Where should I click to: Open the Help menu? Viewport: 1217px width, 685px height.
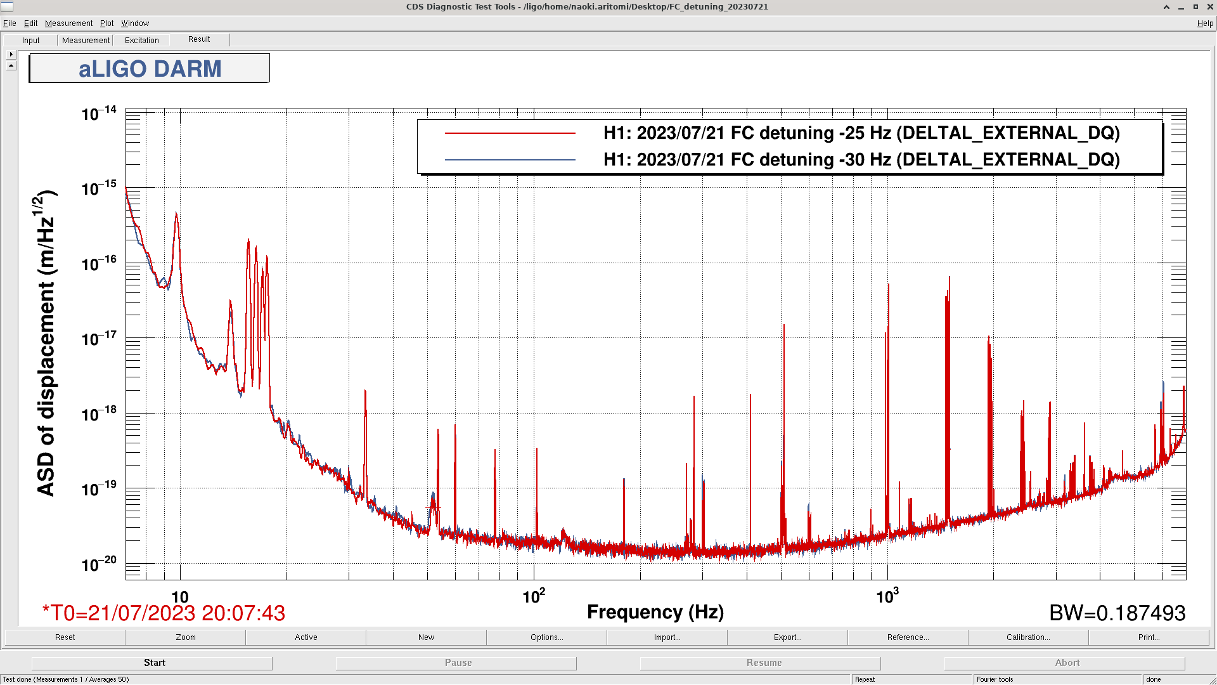click(1204, 23)
